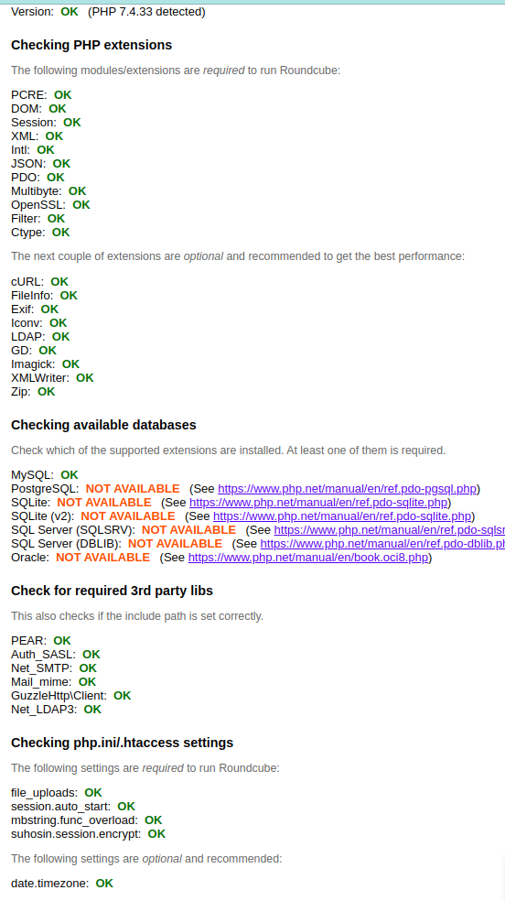This screenshot has width=505, height=901.
Task: Click the date.timezone OK status
Action: tap(104, 884)
